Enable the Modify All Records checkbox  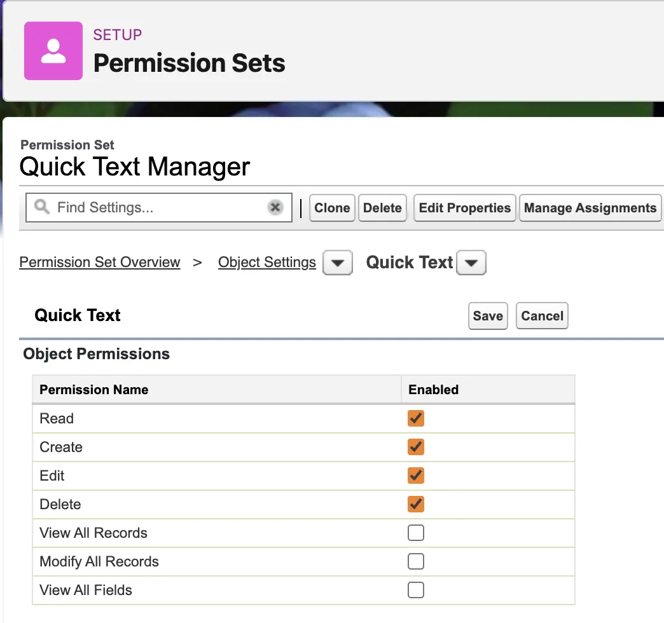416,561
